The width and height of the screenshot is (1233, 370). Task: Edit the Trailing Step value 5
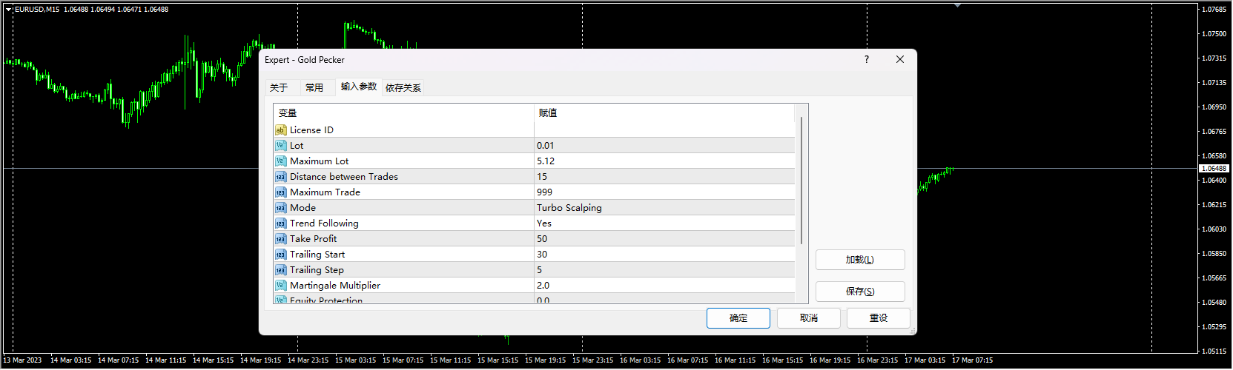(x=664, y=270)
